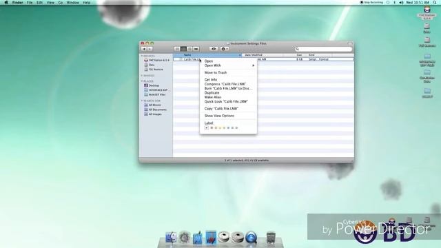Click the Quick Look eye toolbar button
The width and height of the screenshot is (441, 248).
click(214, 49)
